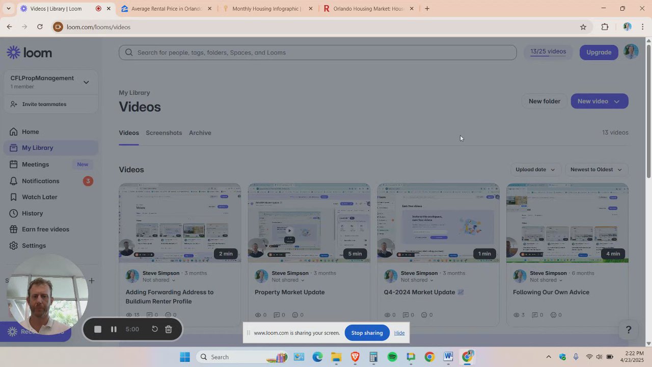
Task: Open the user avatar menu in Loom header
Action: 631,52
